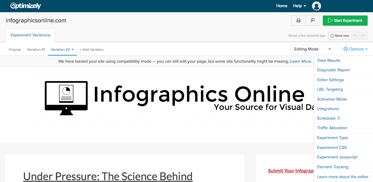
Task: Collapse the Options dropdown arrow
Action: click(366, 49)
